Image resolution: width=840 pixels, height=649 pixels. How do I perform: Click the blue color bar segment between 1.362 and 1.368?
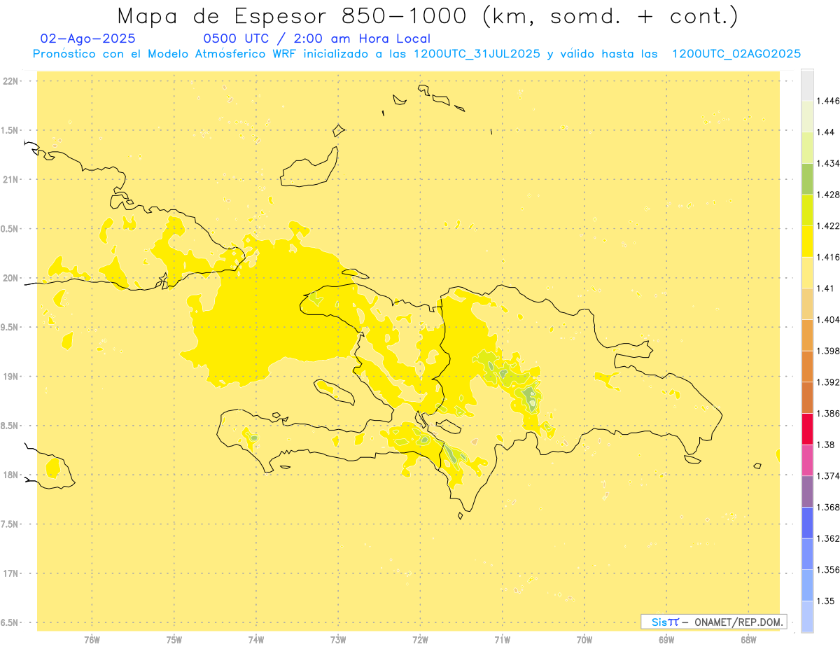(x=807, y=522)
